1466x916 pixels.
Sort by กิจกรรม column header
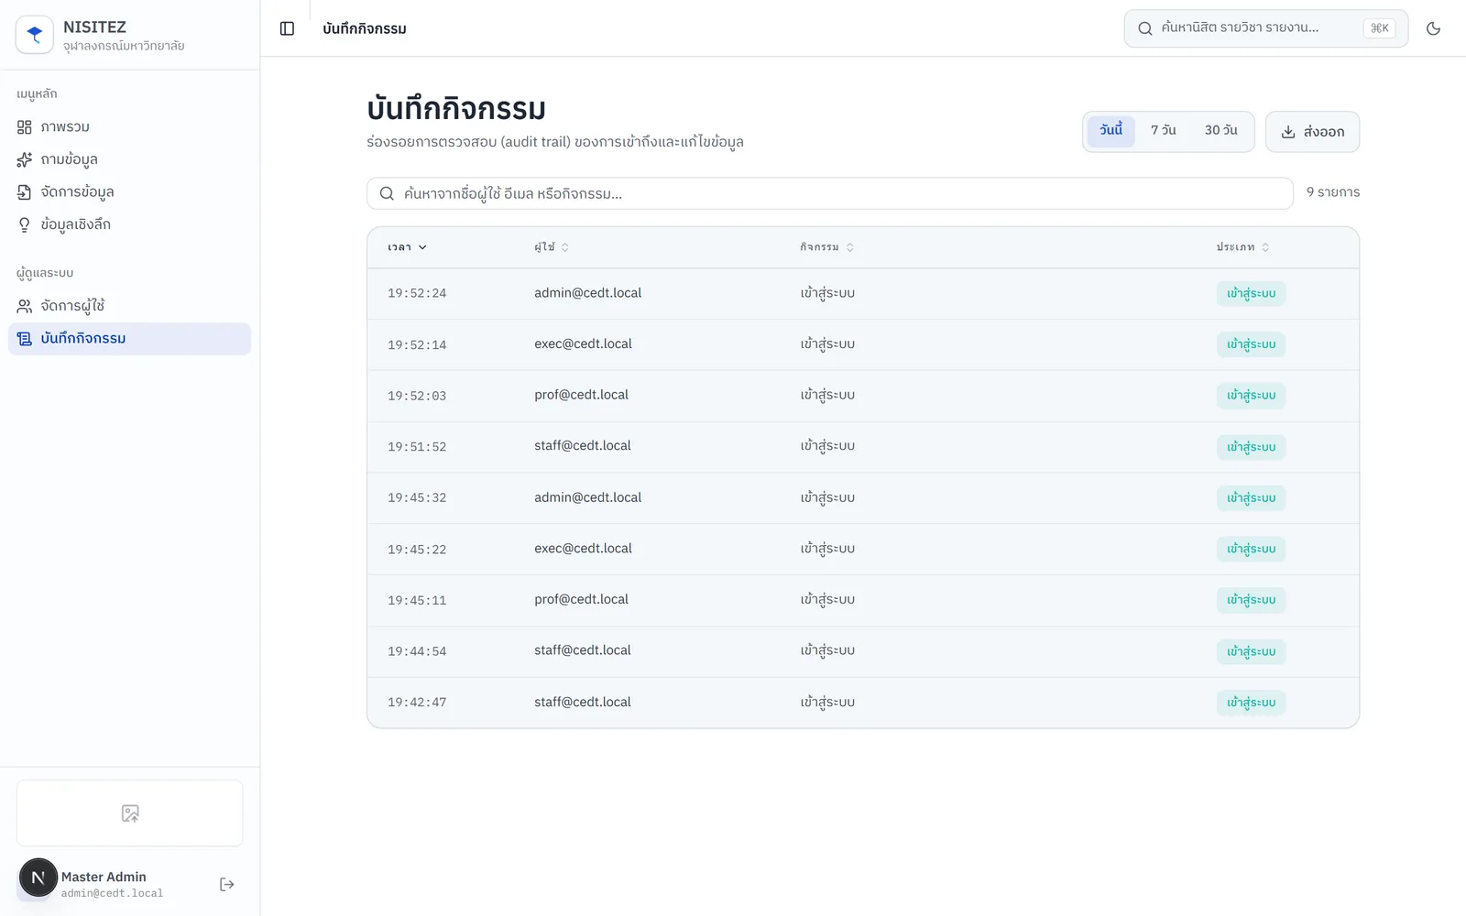point(826,247)
